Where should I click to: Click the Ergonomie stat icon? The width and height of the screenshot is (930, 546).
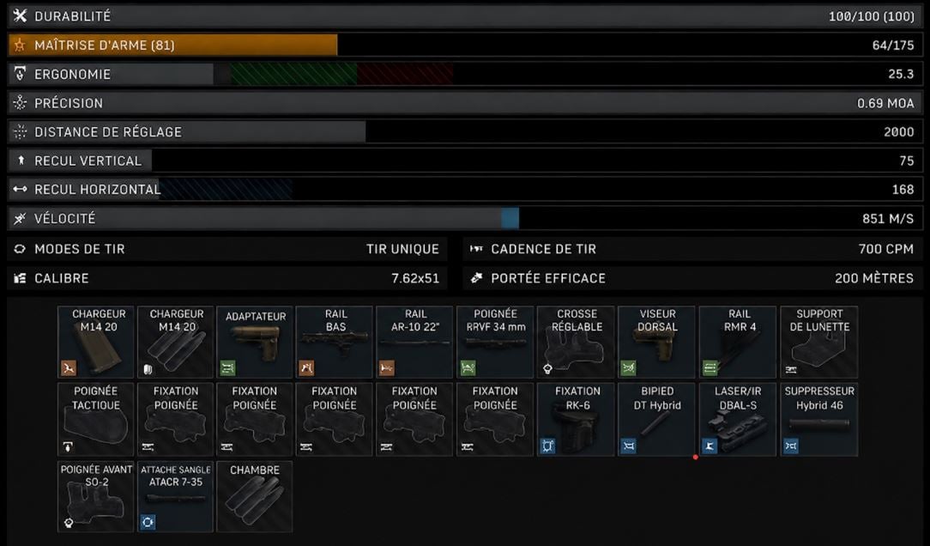pos(21,74)
